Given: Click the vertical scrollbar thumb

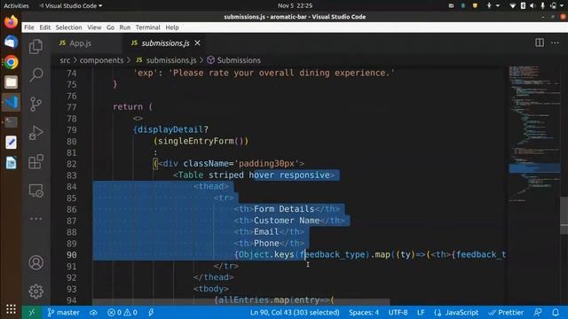Looking at the screenshot, I should [564, 216].
